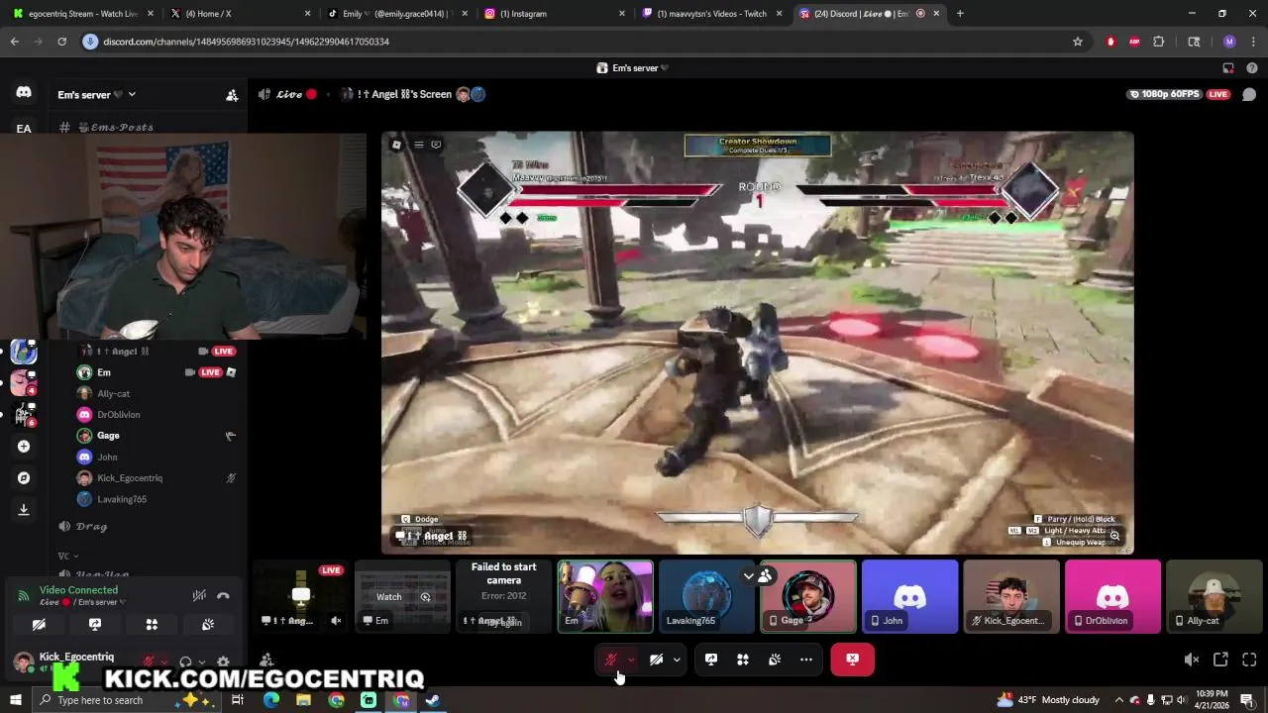Toggle noise suppression icon in Video Connected panel
The height and width of the screenshot is (713, 1268).
point(198,595)
